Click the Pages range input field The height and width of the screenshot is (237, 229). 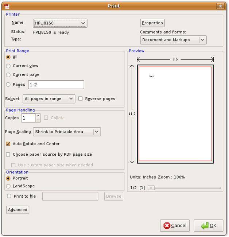tap(56, 85)
